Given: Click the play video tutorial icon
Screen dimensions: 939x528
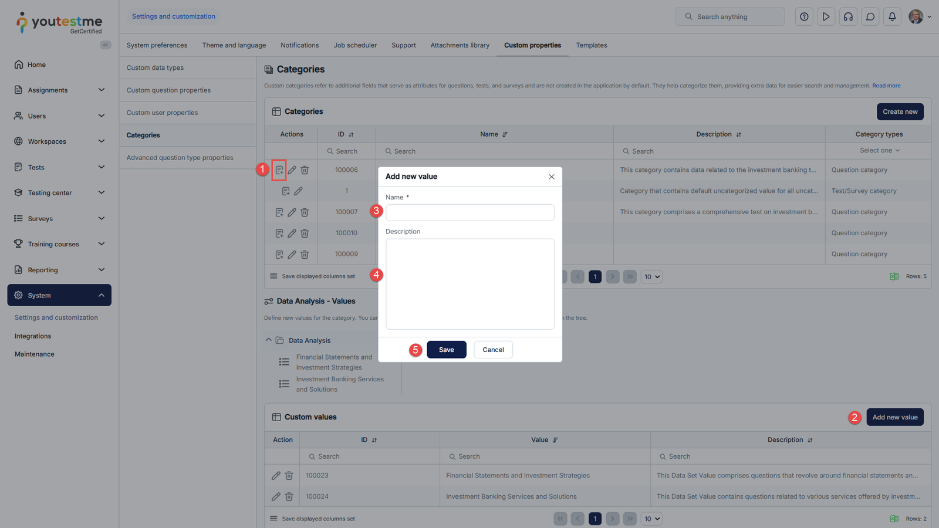Looking at the screenshot, I should (x=826, y=17).
